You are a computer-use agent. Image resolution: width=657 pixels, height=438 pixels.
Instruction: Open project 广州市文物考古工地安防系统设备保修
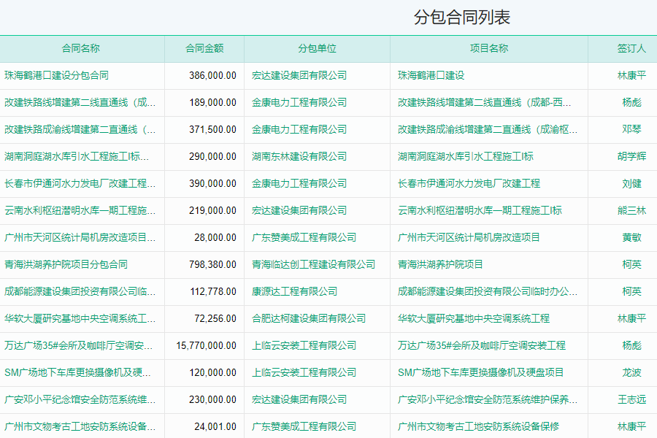click(x=478, y=426)
